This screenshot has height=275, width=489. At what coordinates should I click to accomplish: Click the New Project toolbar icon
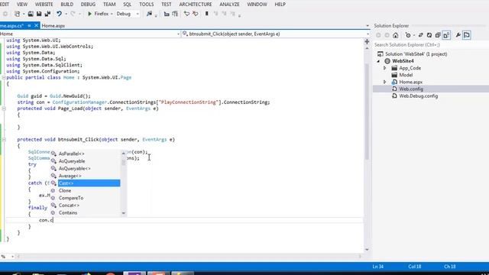point(18,14)
